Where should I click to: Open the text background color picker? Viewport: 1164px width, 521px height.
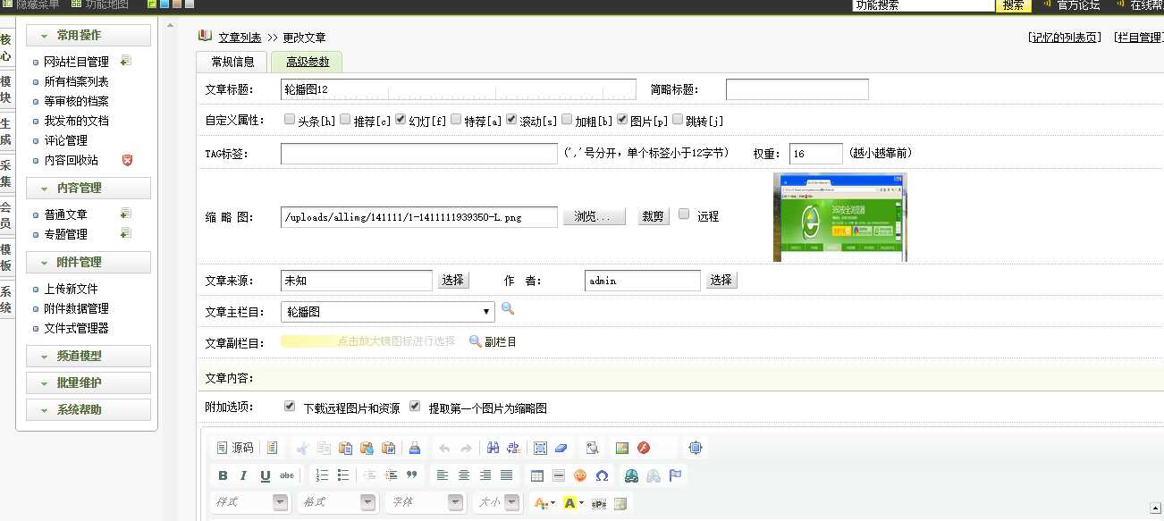(x=573, y=503)
